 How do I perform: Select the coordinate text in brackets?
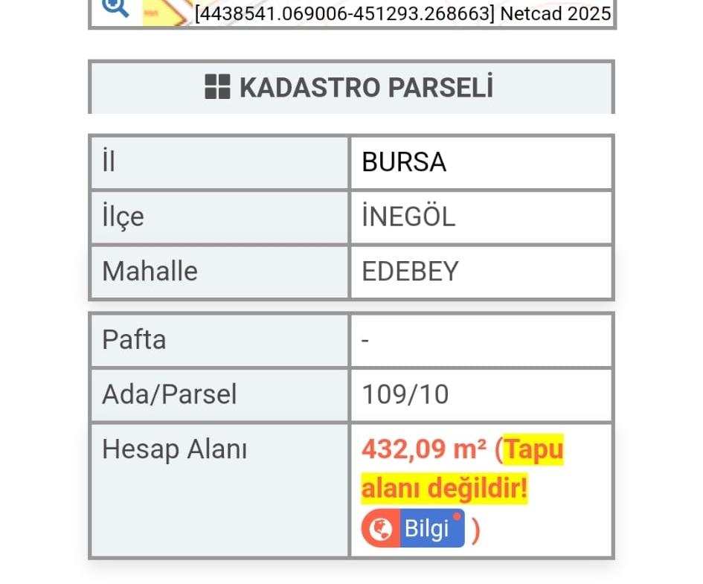344,13
